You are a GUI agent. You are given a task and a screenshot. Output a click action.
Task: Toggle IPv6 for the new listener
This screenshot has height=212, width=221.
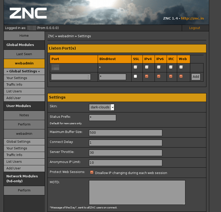159,76
